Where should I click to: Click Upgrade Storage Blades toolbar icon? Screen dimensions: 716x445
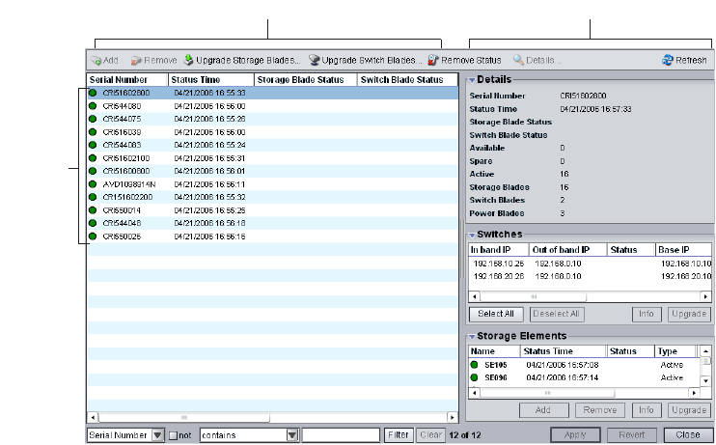[x=189, y=60]
